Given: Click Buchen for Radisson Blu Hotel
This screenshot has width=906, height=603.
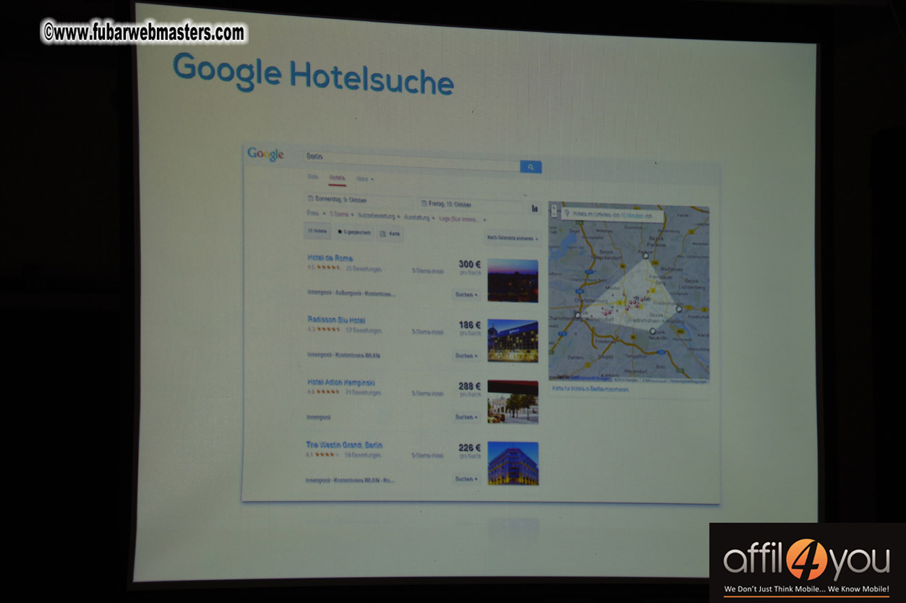Looking at the screenshot, I should coord(466,356).
